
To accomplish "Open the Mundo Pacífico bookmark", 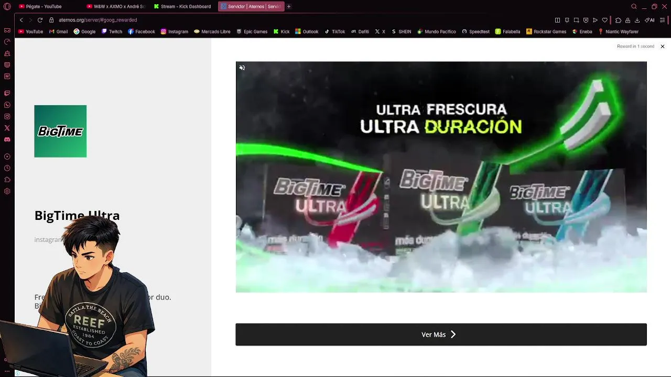I will (437, 31).
